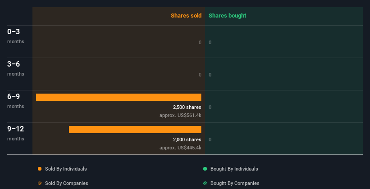Click the 3–6 months row label
Viewport: 370px width, 189px height.
coord(16,68)
